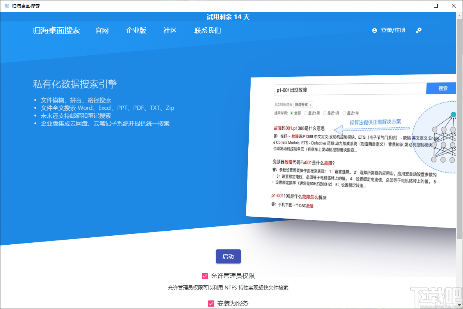Viewport: 463px width, 309px height.
Task: Click the 归海桌面搜索 brand logo text
Action: 56,30
